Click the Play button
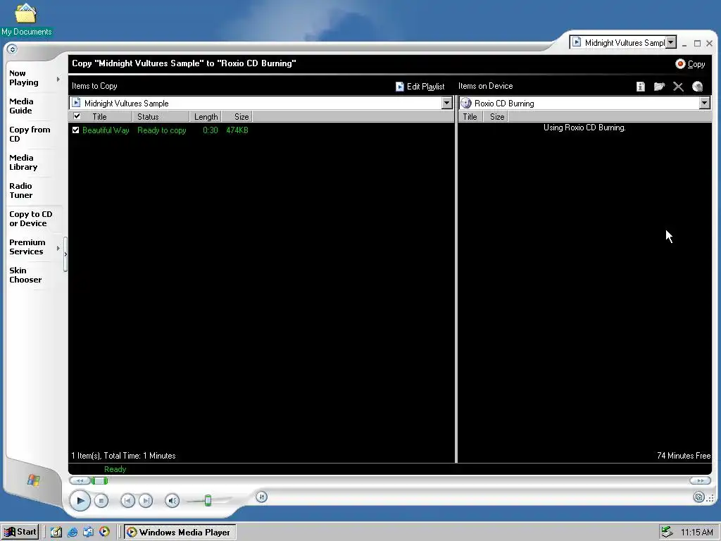Screen dimensions: 721x541 click(x=80, y=501)
